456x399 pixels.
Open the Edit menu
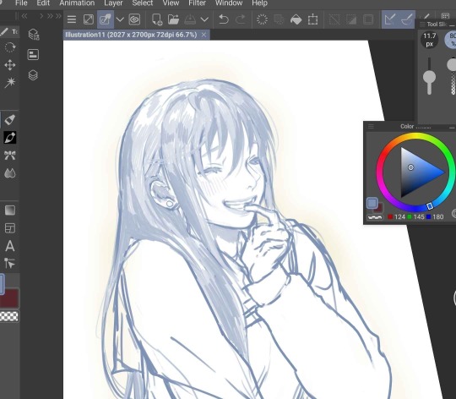click(43, 3)
